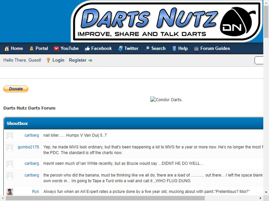Viewport: 269px width, 201px height.
Task: Click carlberg's avatar beside the Ian White message
Action: (x=10, y=164)
